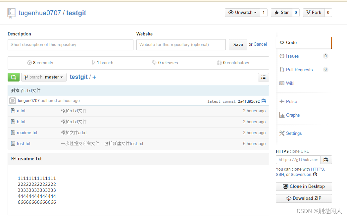Save the repository description
Image resolution: width=347 pixels, height=217 pixels.
(x=238, y=45)
